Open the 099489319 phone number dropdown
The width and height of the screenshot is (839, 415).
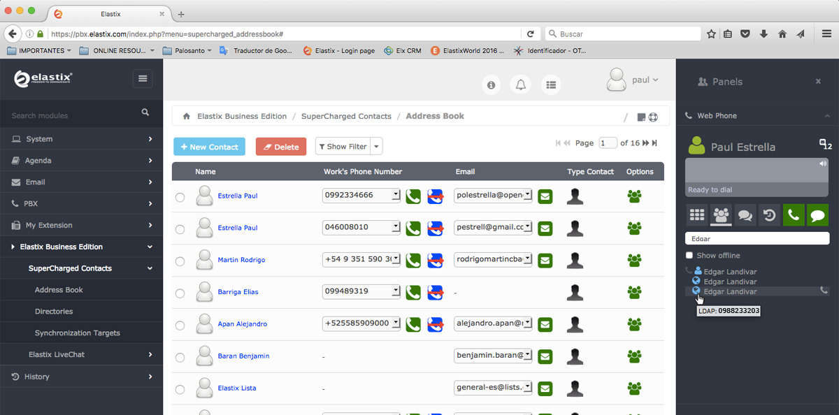[396, 291]
